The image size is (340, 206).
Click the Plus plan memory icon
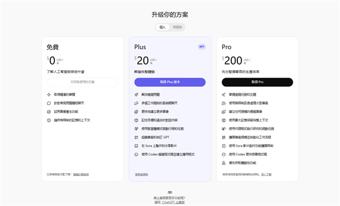[136, 120]
